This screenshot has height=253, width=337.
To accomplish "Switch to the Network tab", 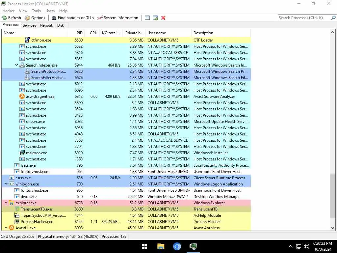I will 46,25.
